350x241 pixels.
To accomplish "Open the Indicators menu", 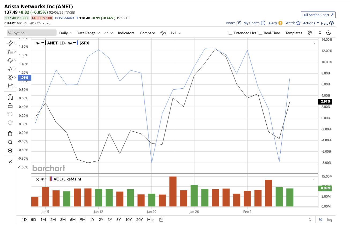I will coord(126,33).
